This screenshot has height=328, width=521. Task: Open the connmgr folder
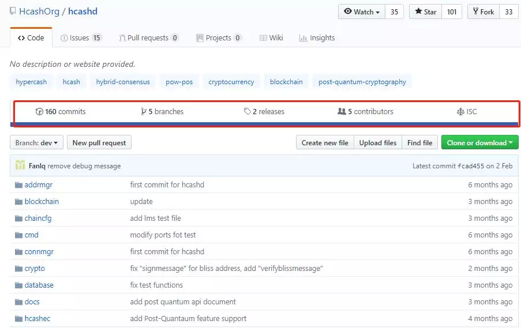pos(39,252)
